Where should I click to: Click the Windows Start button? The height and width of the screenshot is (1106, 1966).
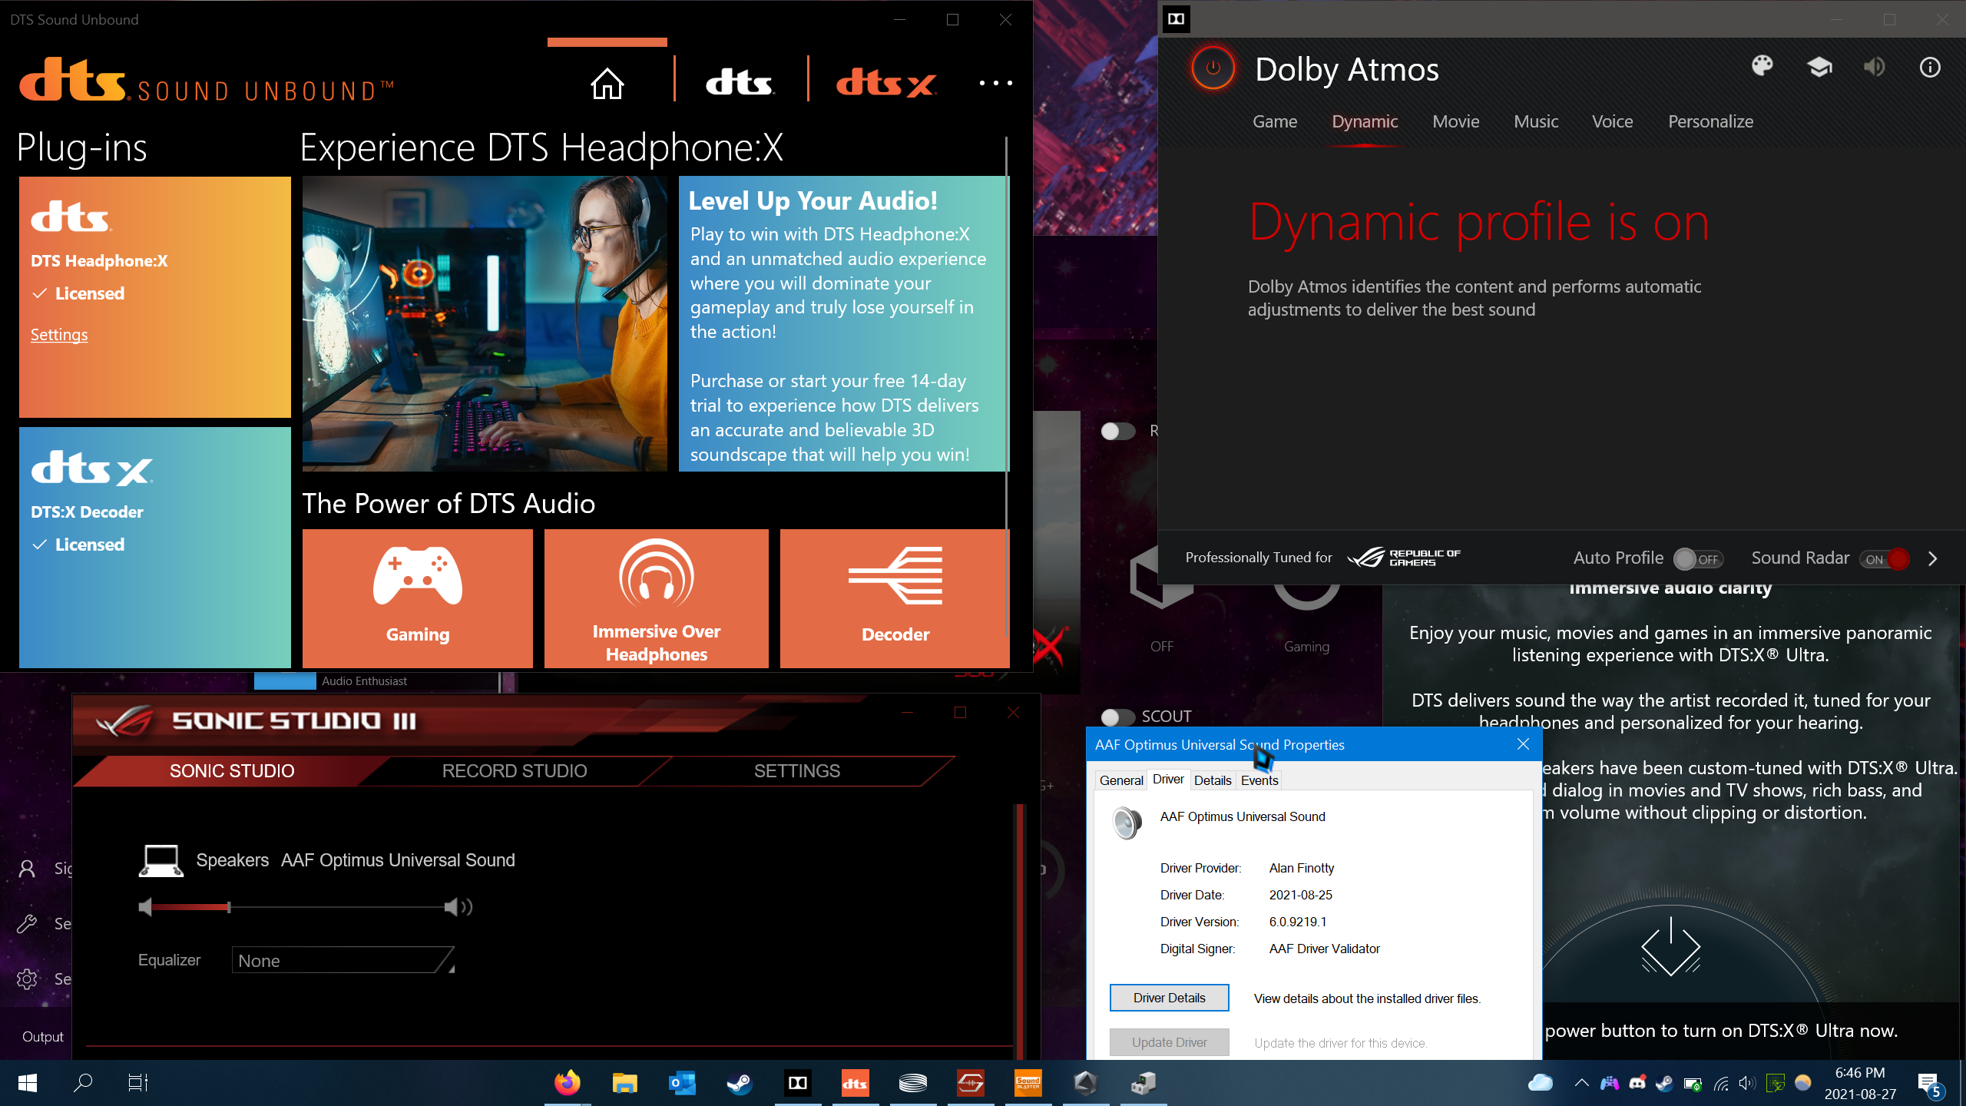[28, 1083]
